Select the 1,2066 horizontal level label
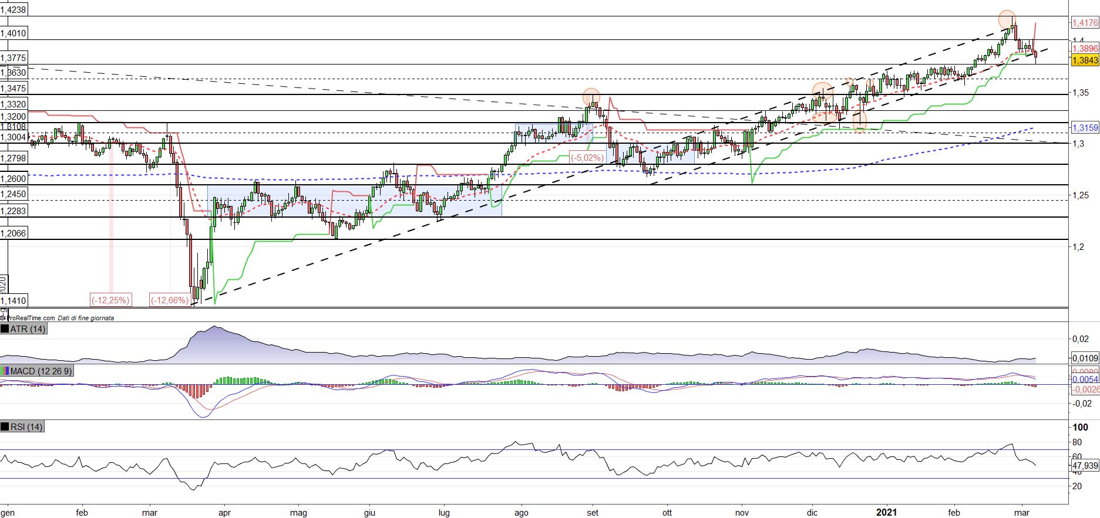 14,233
